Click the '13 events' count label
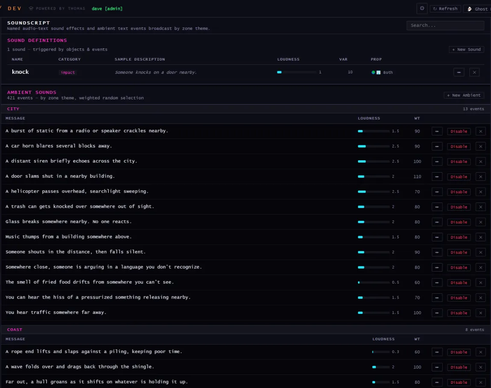The image size is (491, 388). (x=473, y=109)
